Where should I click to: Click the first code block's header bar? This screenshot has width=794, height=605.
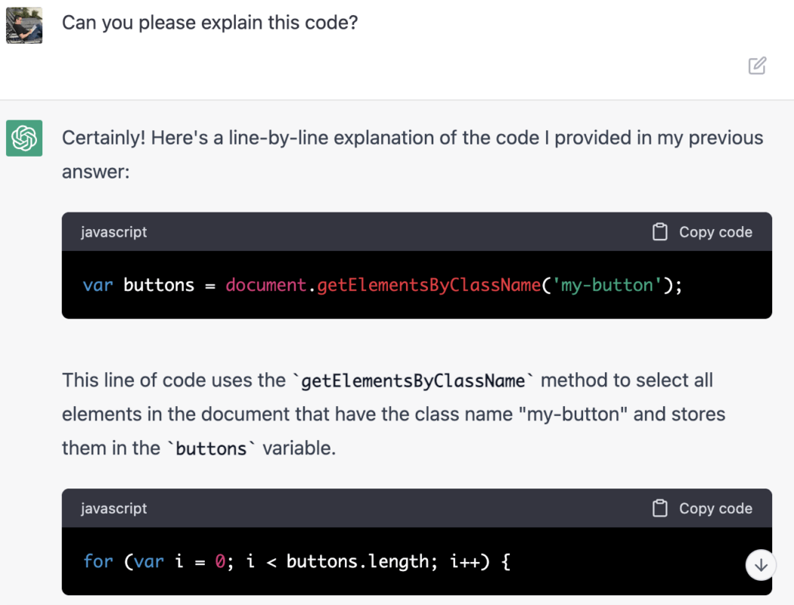point(416,231)
